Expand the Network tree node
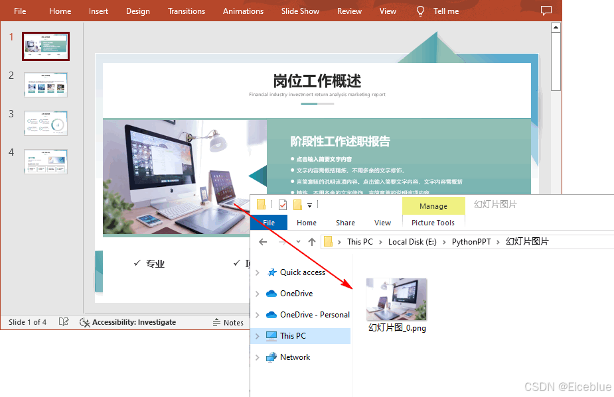Image resolution: width=614 pixels, height=397 pixels. (258, 357)
